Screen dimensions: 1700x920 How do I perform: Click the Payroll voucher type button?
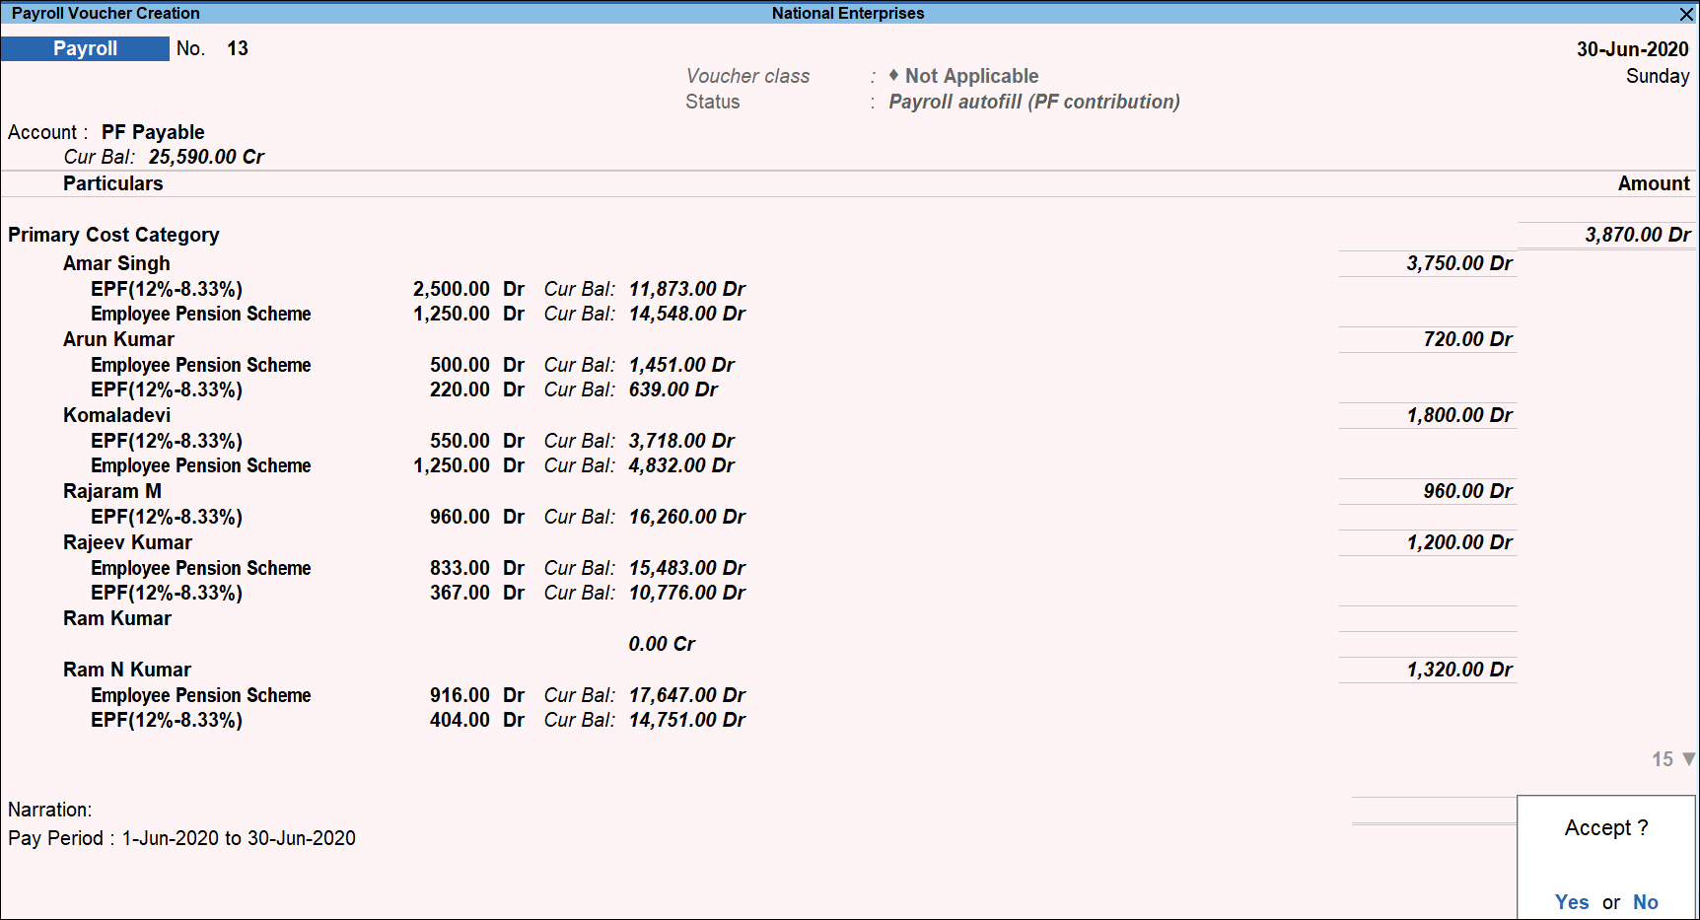[85, 48]
